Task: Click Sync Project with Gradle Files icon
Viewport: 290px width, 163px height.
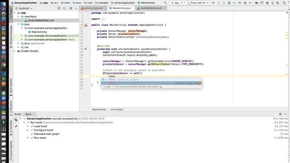Action: pyautogui.click(x=267, y=3)
